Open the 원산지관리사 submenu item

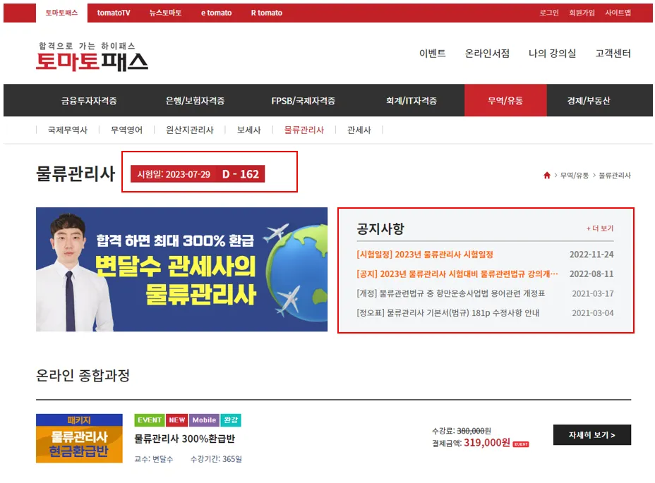point(190,130)
